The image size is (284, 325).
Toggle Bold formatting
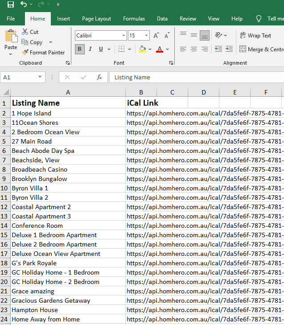point(80,49)
